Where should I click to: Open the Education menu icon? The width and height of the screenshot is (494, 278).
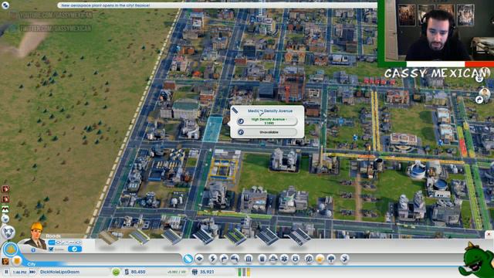(309, 259)
